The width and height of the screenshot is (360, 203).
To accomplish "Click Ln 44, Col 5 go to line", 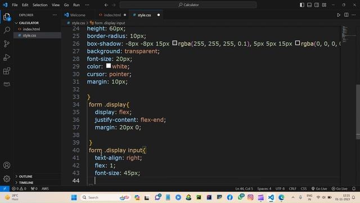I will click(244, 188).
